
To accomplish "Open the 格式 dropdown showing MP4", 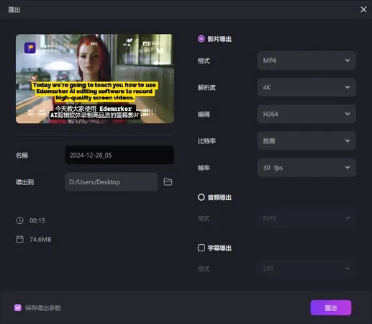I will (x=307, y=60).
